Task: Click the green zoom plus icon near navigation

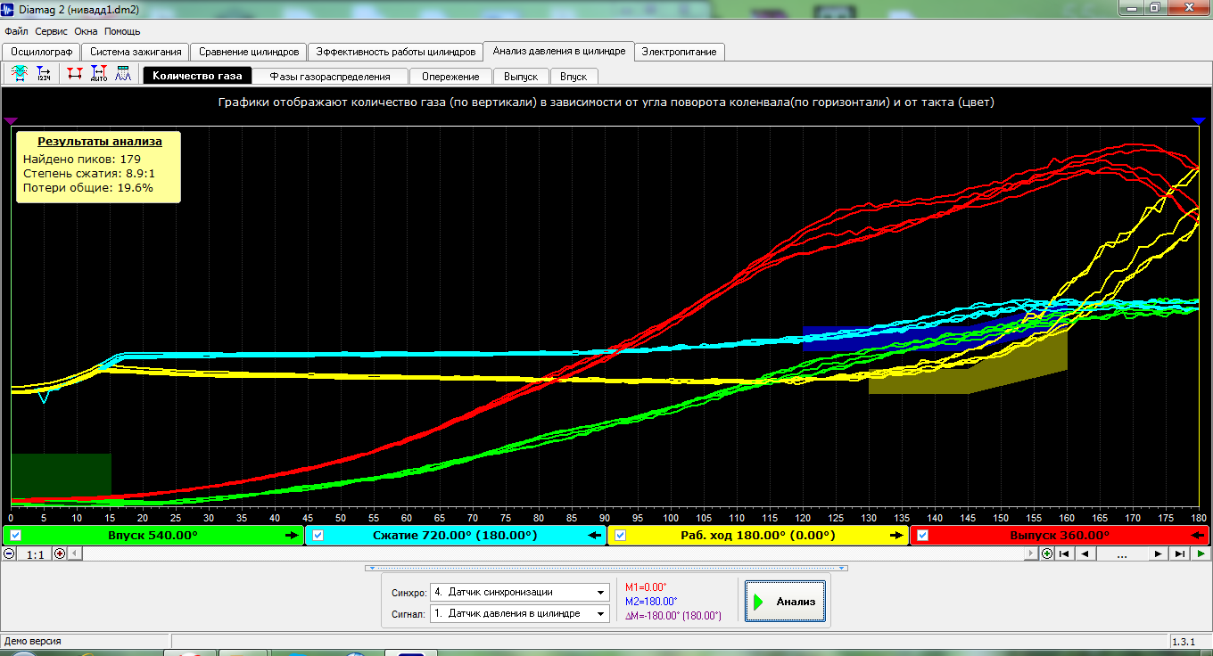Action: tap(1047, 553)
